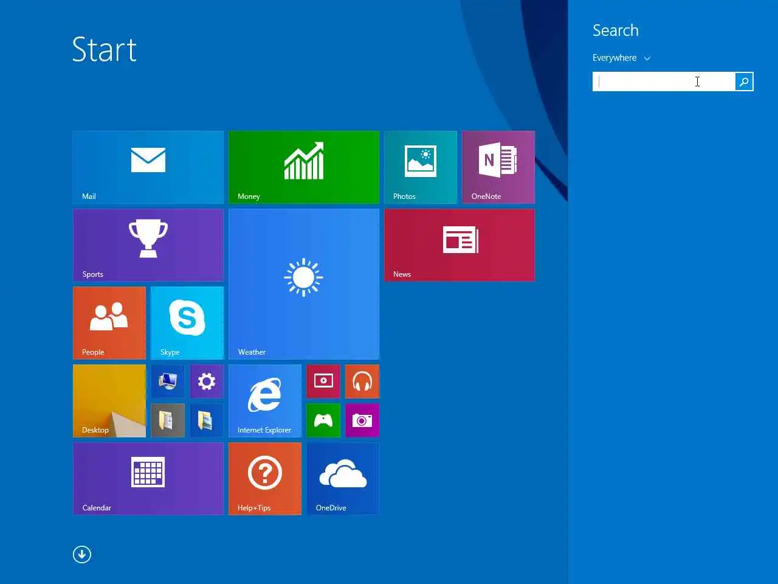The height and width of the screenshot is (584, 778).
Task: Open the Help+Tips tile
Action: click(x=265, y=479)
